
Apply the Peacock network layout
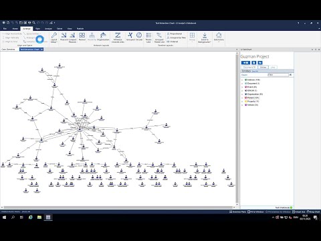tap(64, 37)
